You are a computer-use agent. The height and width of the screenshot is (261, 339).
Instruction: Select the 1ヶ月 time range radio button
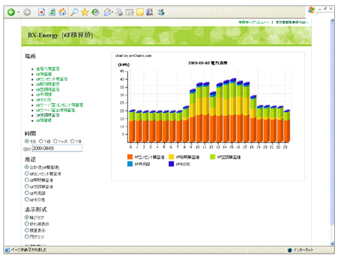tap(55, 141)
